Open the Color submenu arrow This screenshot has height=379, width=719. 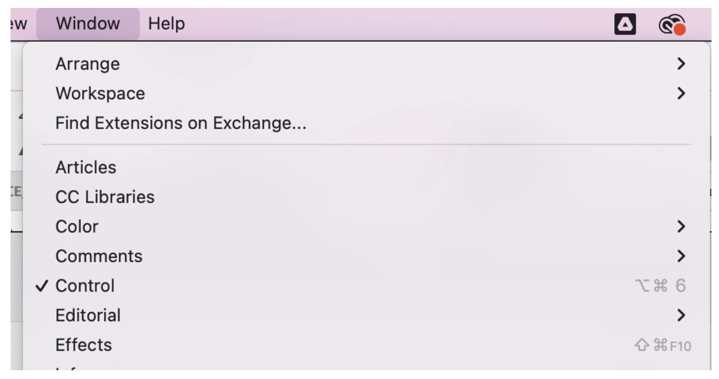click(x=681, y=227)
